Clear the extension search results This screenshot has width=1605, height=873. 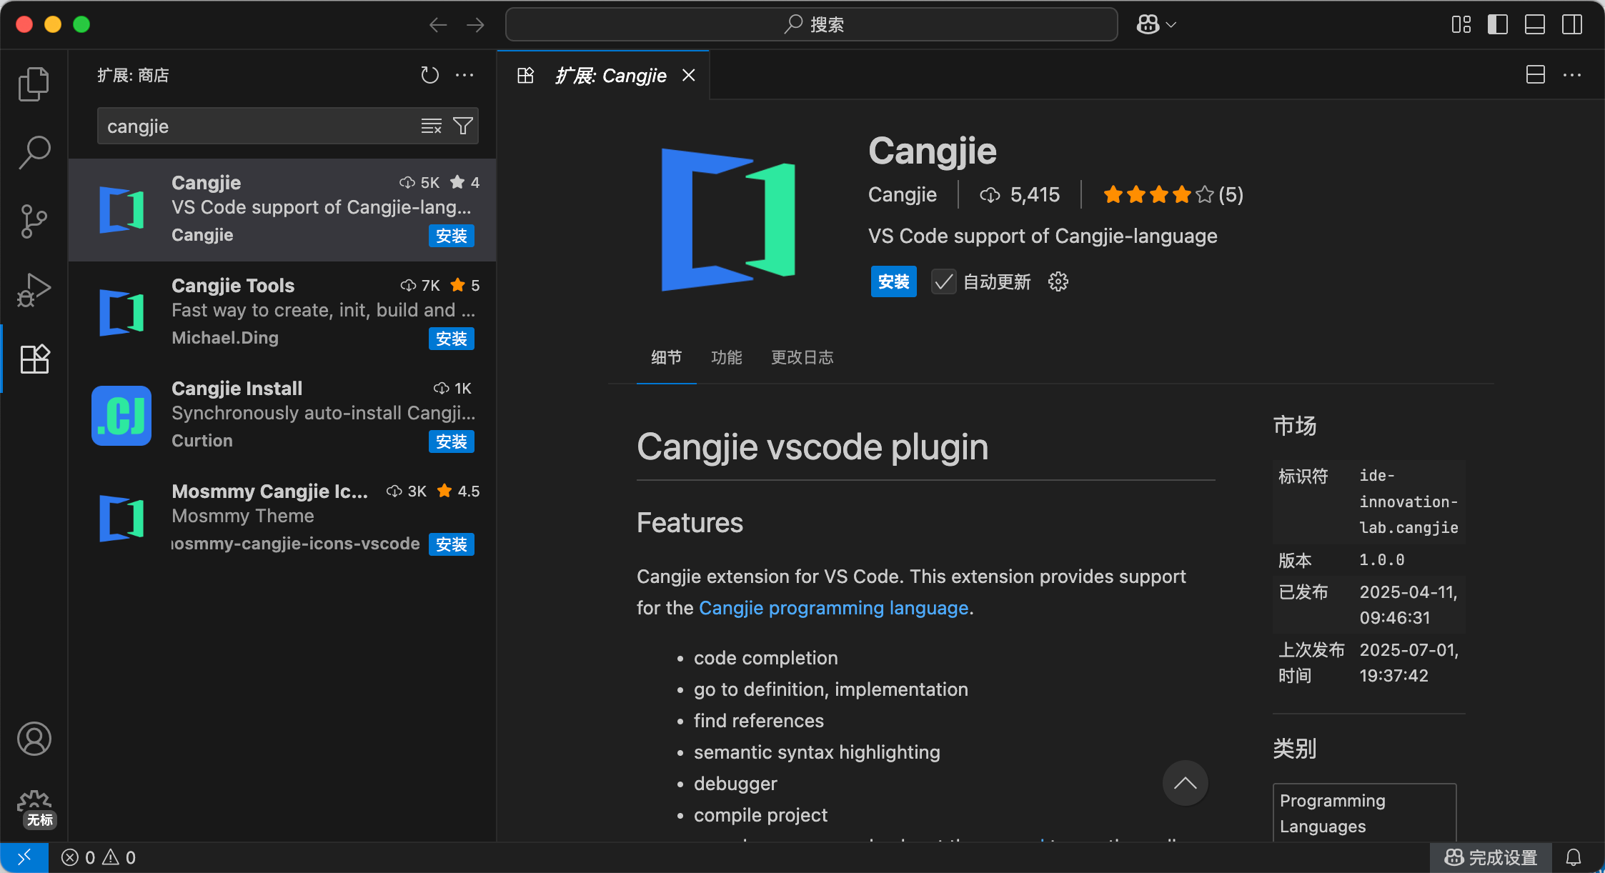point(432,126)
